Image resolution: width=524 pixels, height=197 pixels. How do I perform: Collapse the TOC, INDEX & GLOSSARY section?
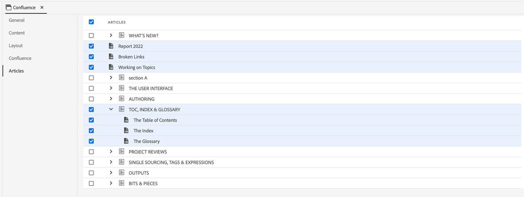[111, 109]
